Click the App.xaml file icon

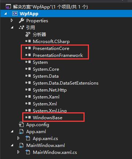pos(22,132)
